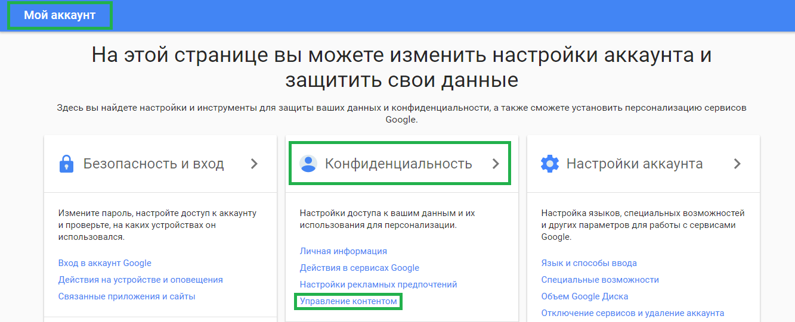Open the Объем Google Диска link
Image resolution: width=795 pixels, height=322 pixels.
pyautogui.click(x=584, y=296)
